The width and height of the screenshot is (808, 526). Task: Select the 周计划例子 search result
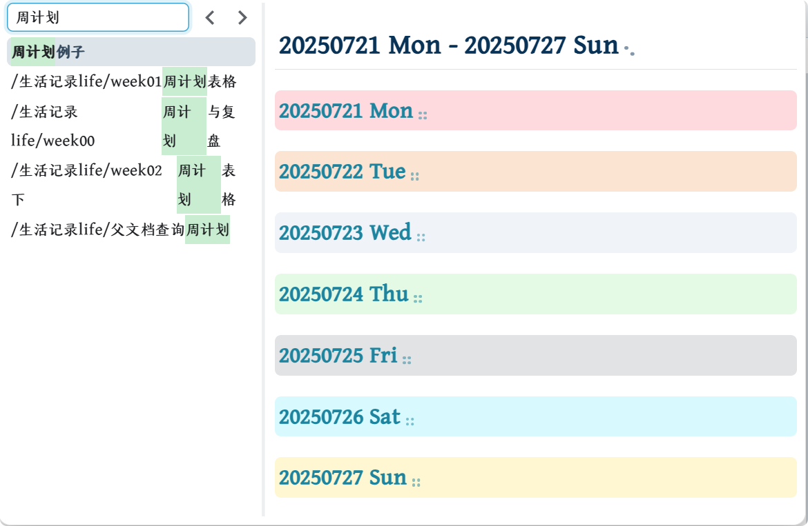(131, 52)
